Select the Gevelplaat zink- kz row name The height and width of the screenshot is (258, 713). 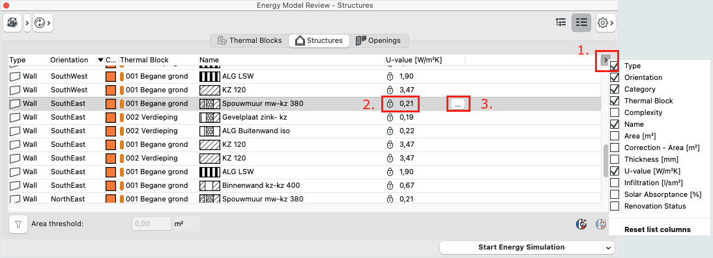pyautogui.click(x=255, y=118)
